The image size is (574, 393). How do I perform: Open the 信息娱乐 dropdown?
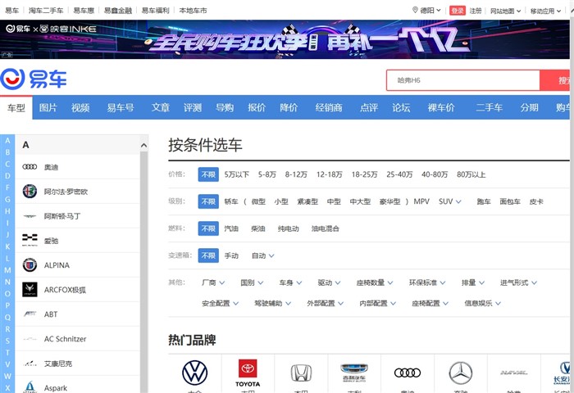tap(482, 303)
